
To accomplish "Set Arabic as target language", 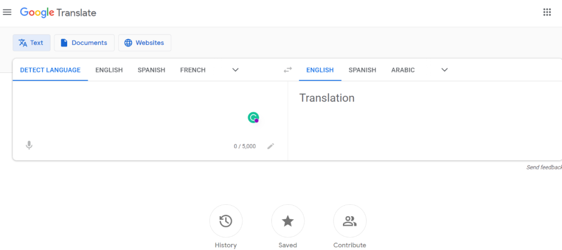I will (x=403, y=70).
